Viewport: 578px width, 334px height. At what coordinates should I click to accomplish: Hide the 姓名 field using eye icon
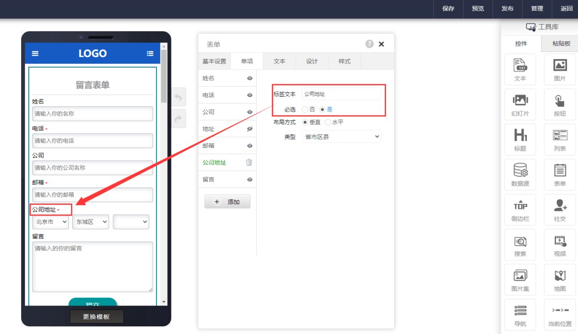coord(250,78)
